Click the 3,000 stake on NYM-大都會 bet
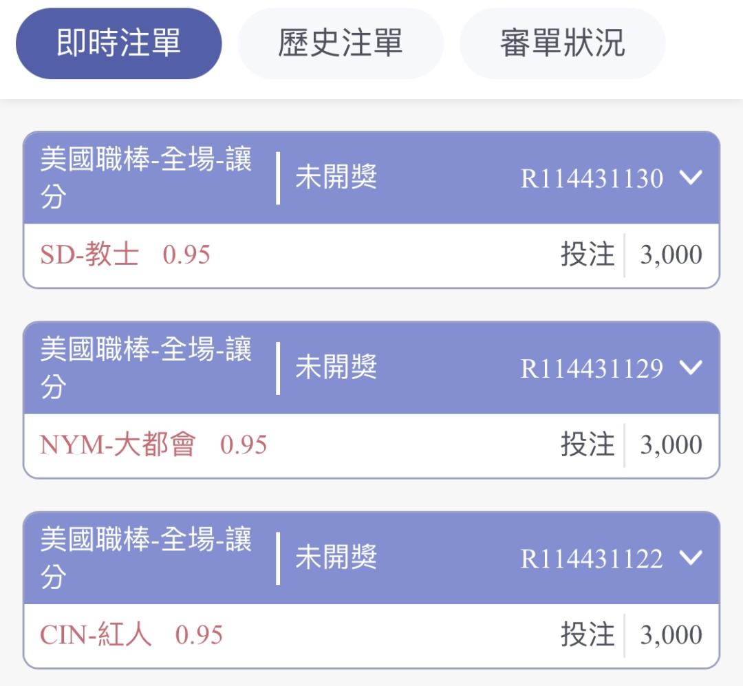 tap(671, 445)
